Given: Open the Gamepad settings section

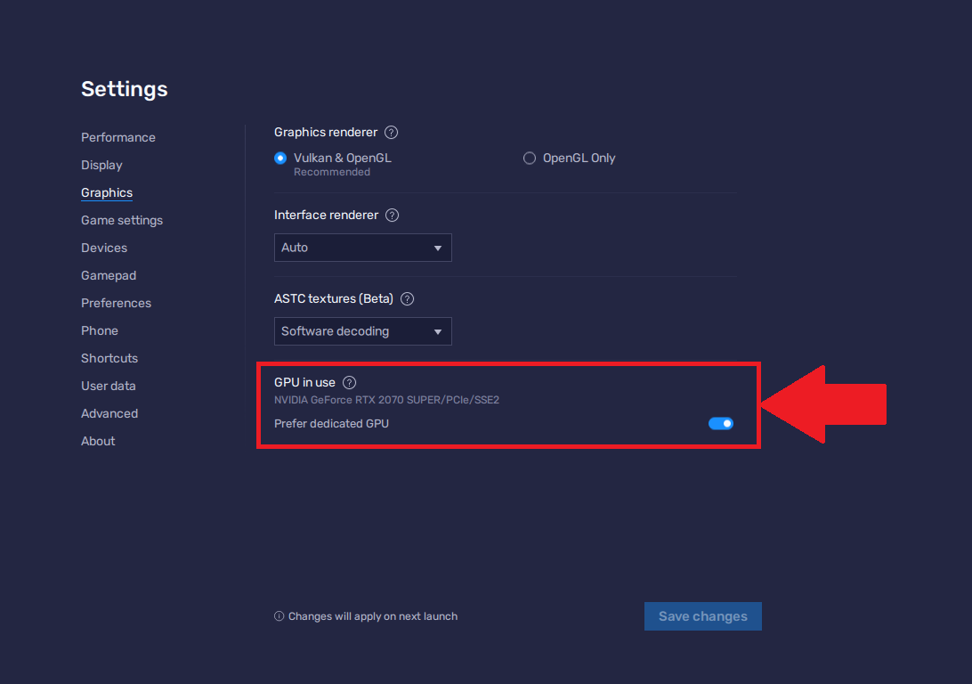Looking at the screenshot, I should coord(109,275).
